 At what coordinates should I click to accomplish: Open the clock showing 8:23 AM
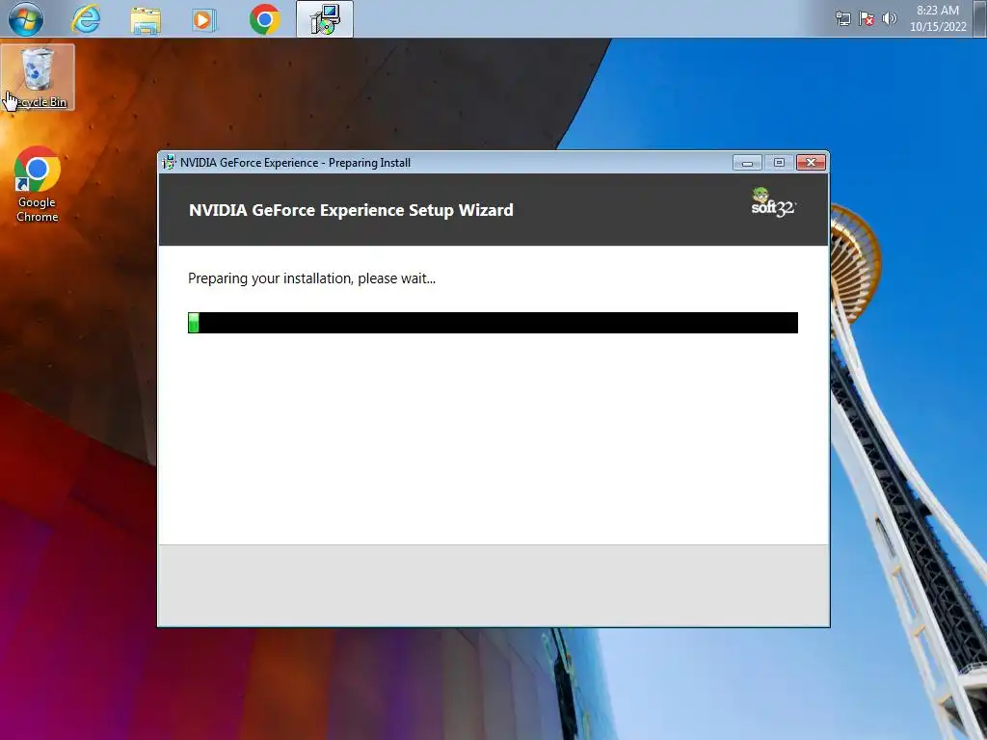pyautogui.click(x=938, y=18)
